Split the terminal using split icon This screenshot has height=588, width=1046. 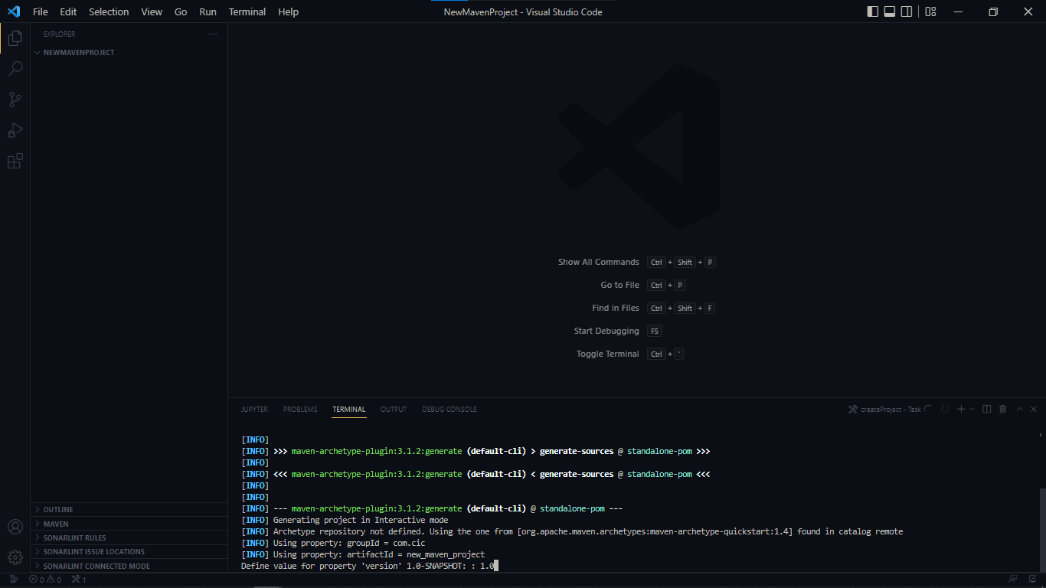(987, 410)
